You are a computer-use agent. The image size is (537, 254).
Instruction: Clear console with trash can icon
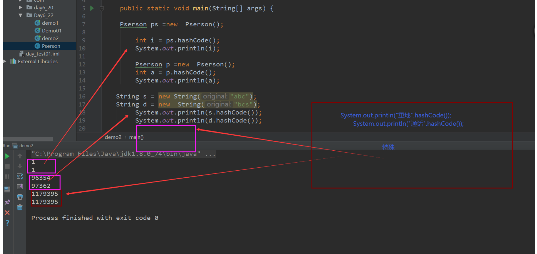point(20,207)
